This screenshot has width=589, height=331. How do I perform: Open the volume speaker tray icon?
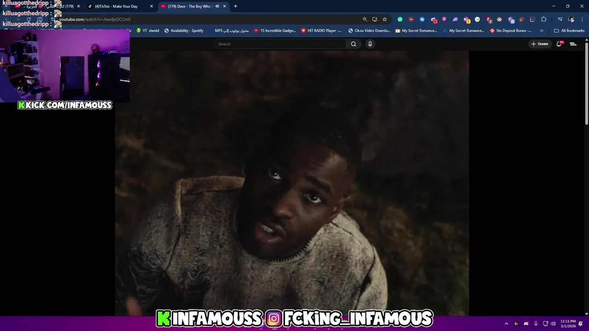coord(553,324)
